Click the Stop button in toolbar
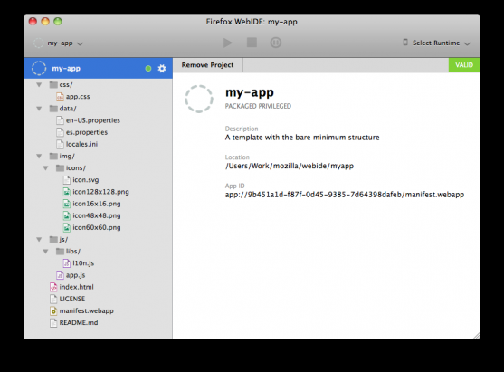This screenshot has width=504, height=372. coord(252,43)
